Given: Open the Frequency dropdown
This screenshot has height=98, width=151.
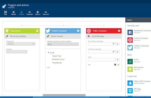Looking at the screenshot, I should 21,44.
